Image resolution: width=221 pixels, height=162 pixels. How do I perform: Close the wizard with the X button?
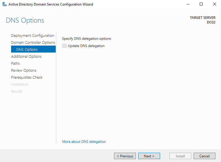pyautogui.click(x=214, y=4)
